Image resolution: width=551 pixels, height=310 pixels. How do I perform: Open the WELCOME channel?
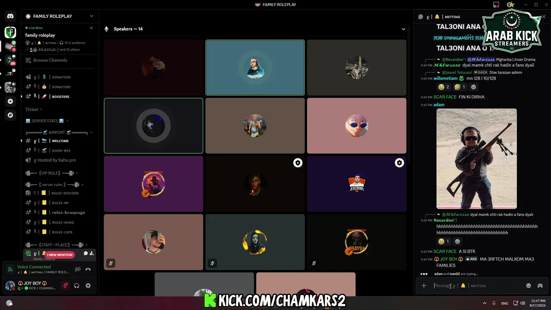point(59,141)
